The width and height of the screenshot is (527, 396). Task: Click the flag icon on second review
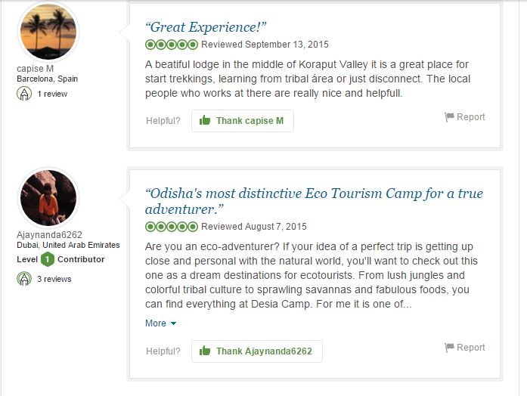[x=449, y=348]
